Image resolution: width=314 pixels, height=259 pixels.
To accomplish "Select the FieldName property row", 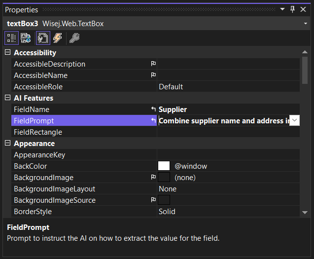I will tap(84, 109).
